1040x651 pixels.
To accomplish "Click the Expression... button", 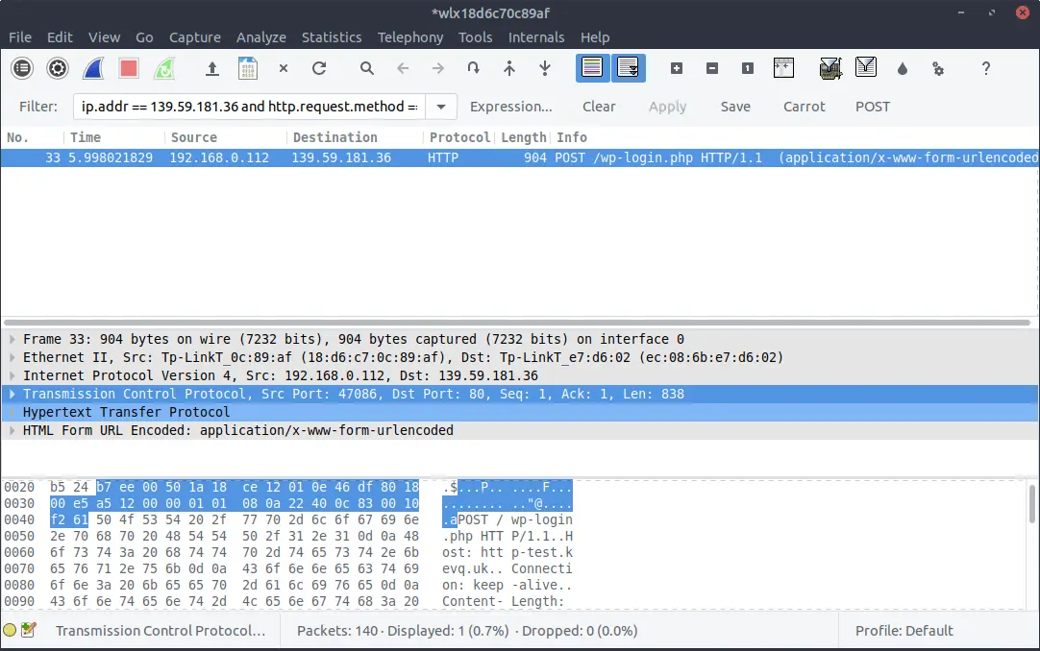I will 510,107.
